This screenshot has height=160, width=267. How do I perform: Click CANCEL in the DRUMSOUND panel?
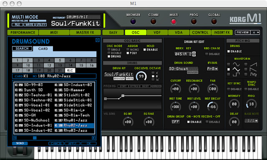click(x=56, y=143)
